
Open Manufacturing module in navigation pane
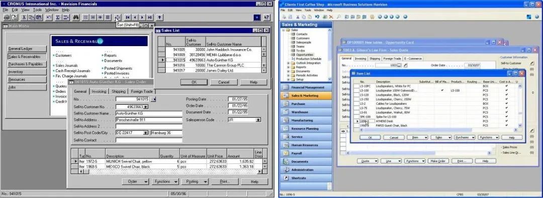click(306, 120)
